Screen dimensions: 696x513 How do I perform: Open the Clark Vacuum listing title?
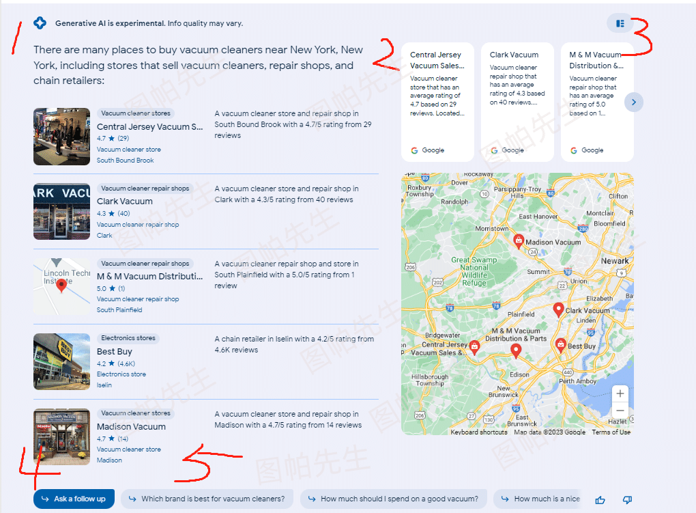pyautogui.click(x=125, y=202)
